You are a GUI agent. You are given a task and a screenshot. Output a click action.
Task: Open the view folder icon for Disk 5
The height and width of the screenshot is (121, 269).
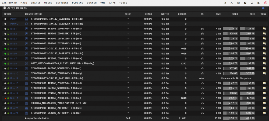pos(264,49)
